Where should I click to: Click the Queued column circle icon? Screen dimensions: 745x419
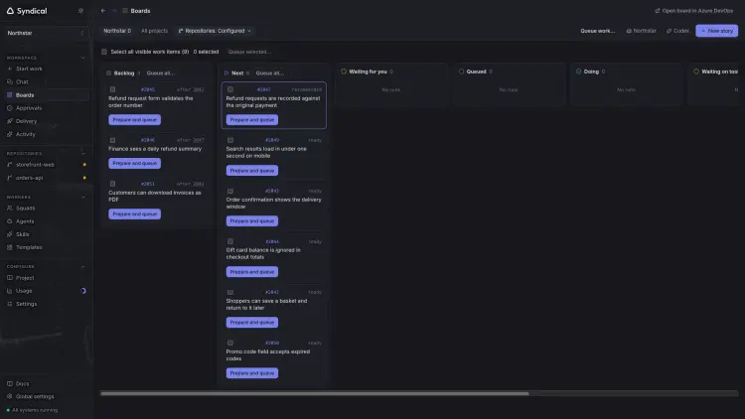(x=461, y=71)
